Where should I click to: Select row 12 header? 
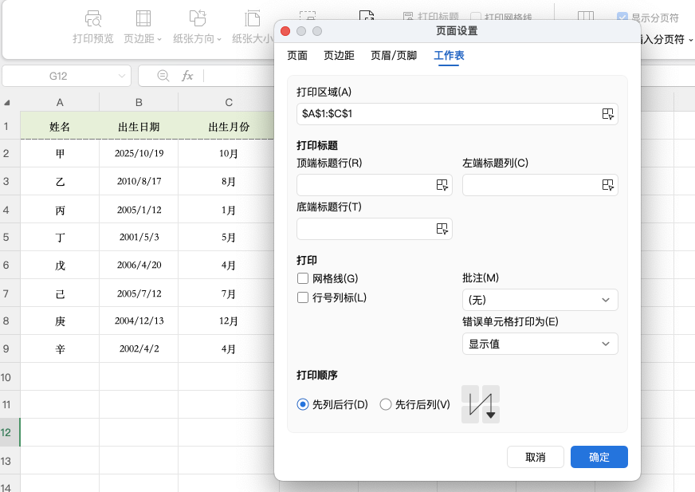pyautogui.click(x=10, y=432)
